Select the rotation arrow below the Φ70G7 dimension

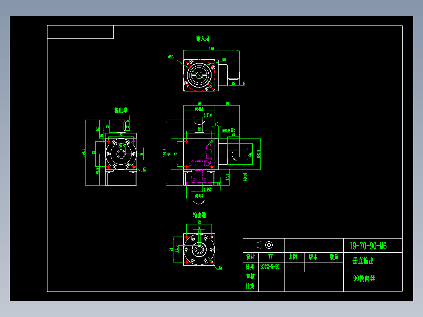pos(199,202)
